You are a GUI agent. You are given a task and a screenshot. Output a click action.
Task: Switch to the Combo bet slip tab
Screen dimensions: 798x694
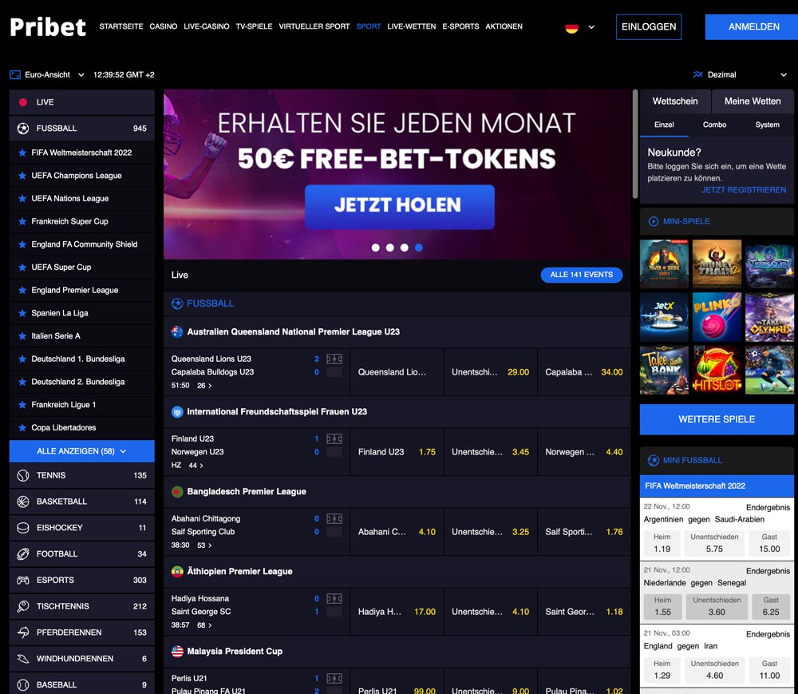pyautogui.click(x=714, y=125)
